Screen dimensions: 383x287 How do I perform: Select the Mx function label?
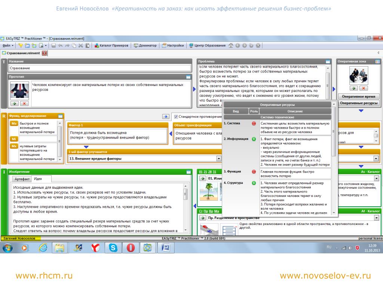pos(14,146)
